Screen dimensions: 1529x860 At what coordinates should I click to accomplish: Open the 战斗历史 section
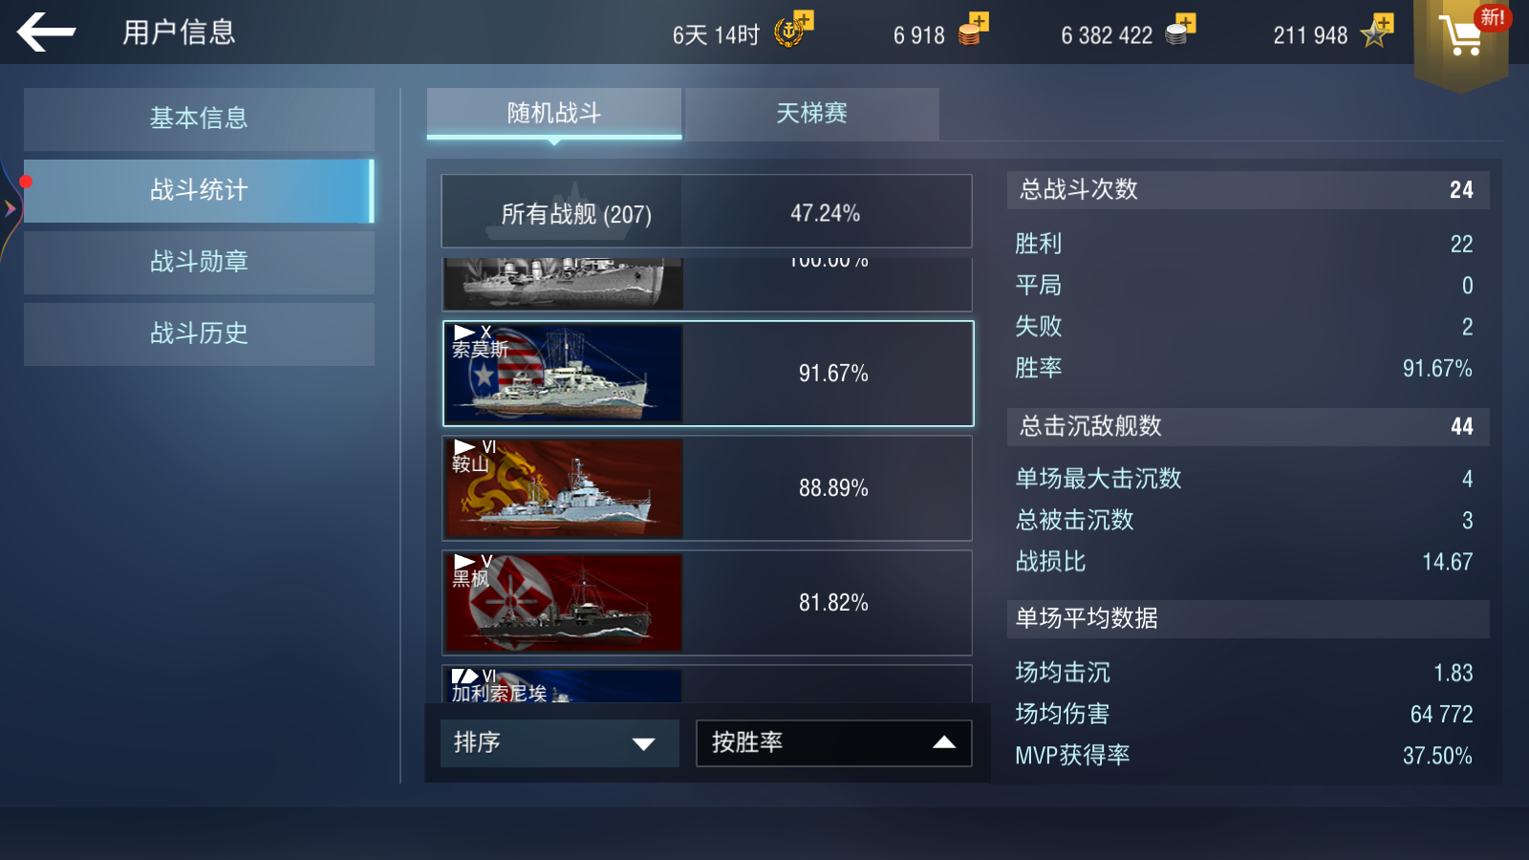click(199, 333)
